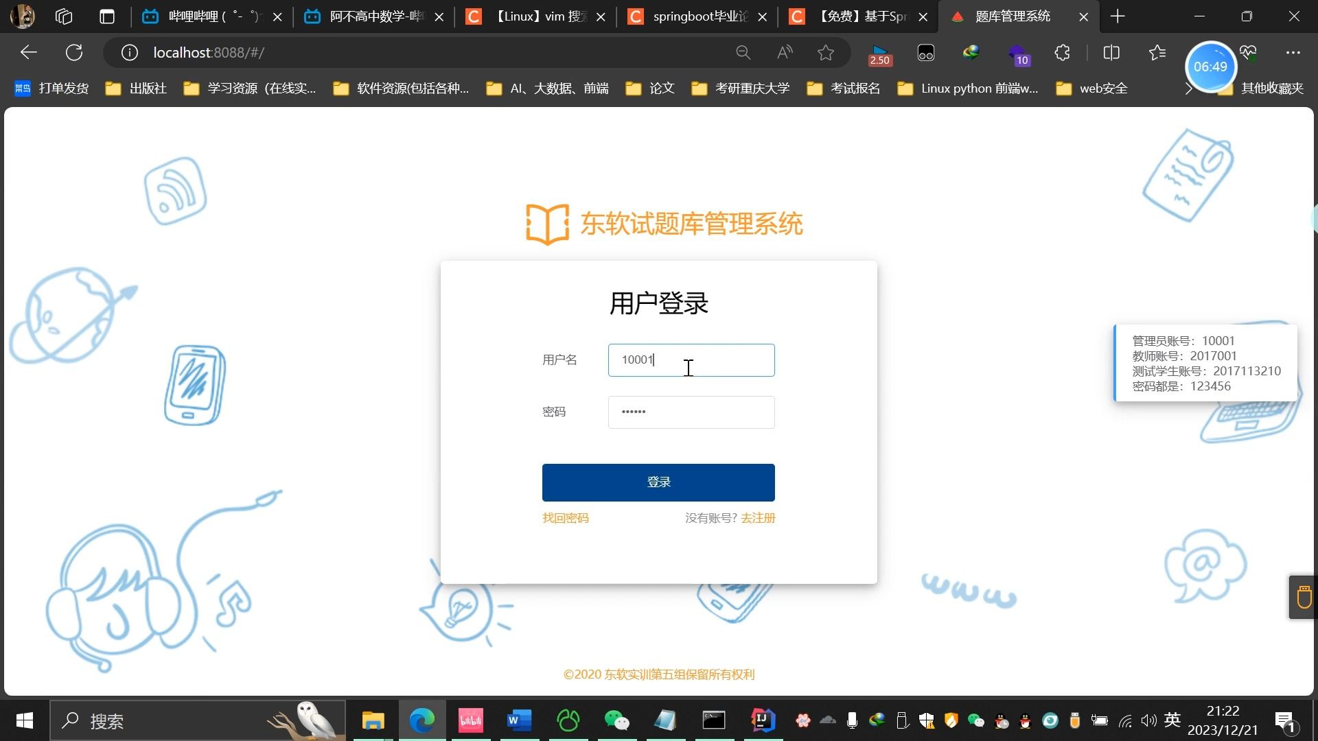
Task: Click the 登录 login button
Action: pyautogui.click(x=658, y=482)
